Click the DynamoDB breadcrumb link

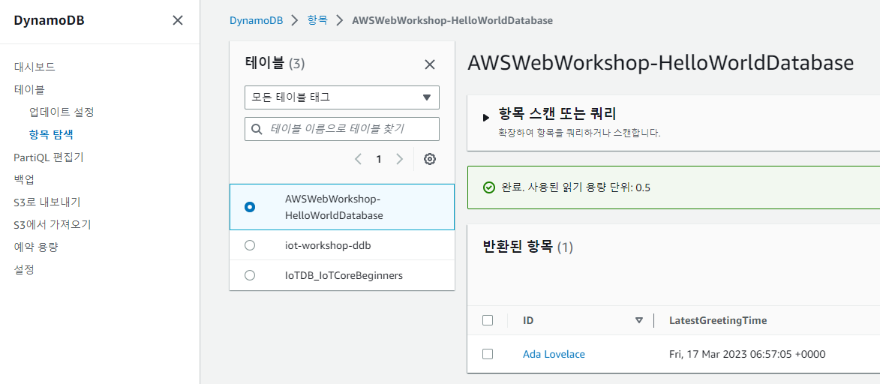click(x=257, y=20)
